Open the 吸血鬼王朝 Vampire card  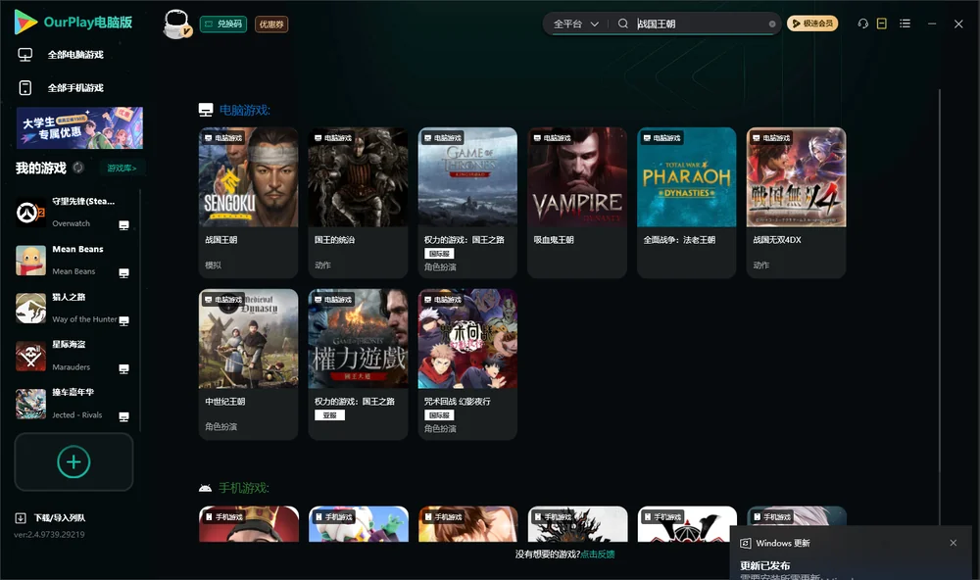coord(577,203)
